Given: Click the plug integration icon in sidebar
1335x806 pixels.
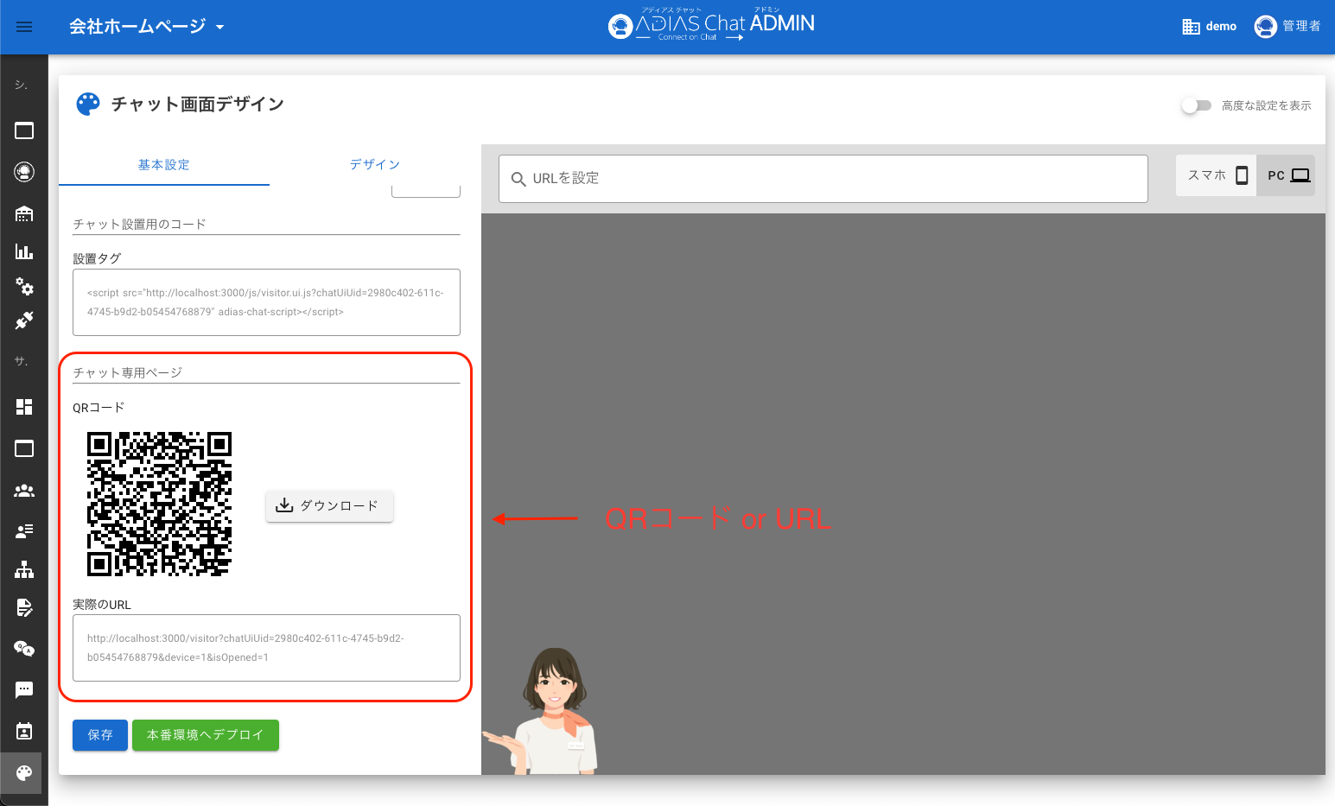Looking at the screenshot, I should tap(24, 320).
